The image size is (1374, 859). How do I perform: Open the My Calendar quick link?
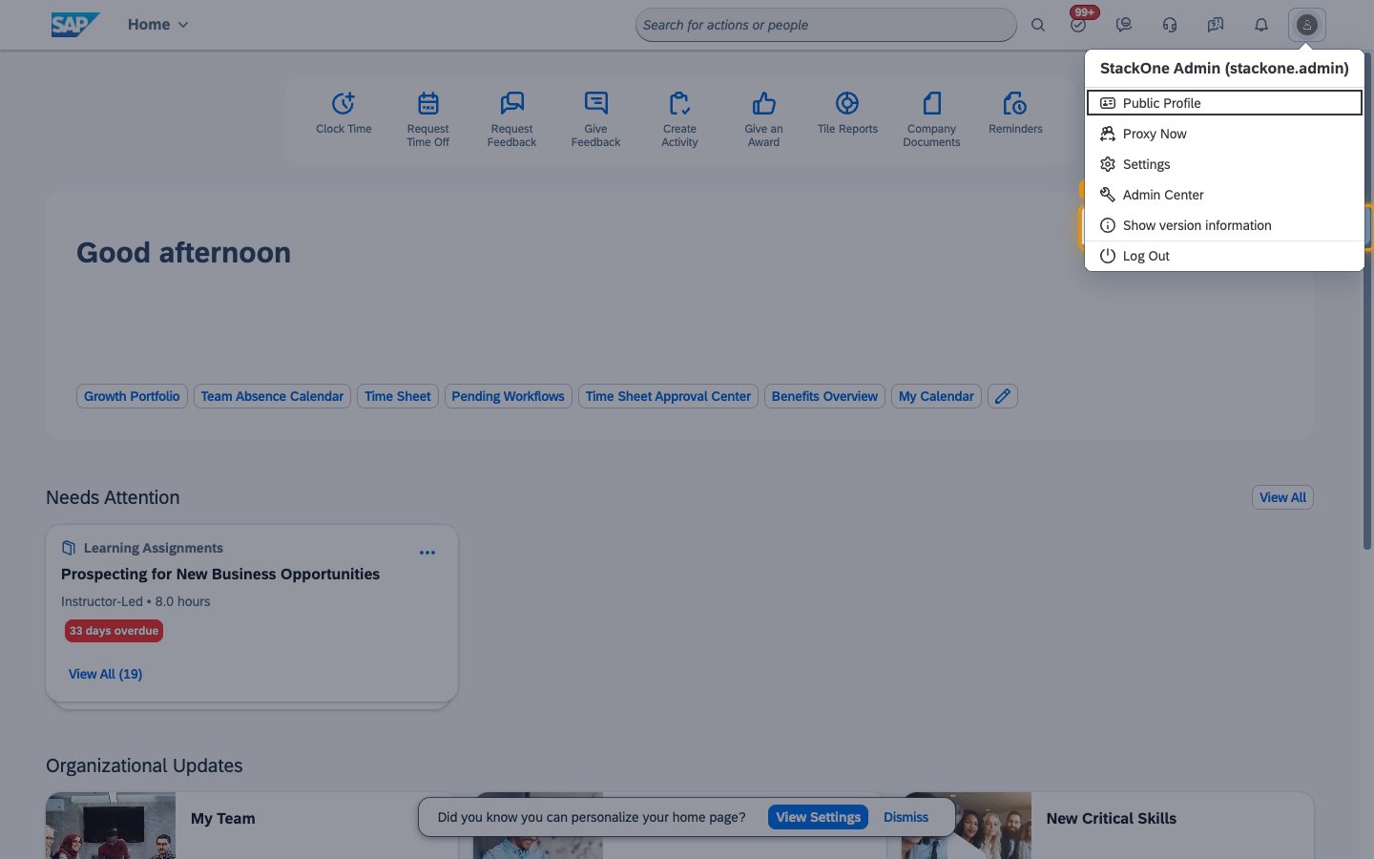[936, 396]
